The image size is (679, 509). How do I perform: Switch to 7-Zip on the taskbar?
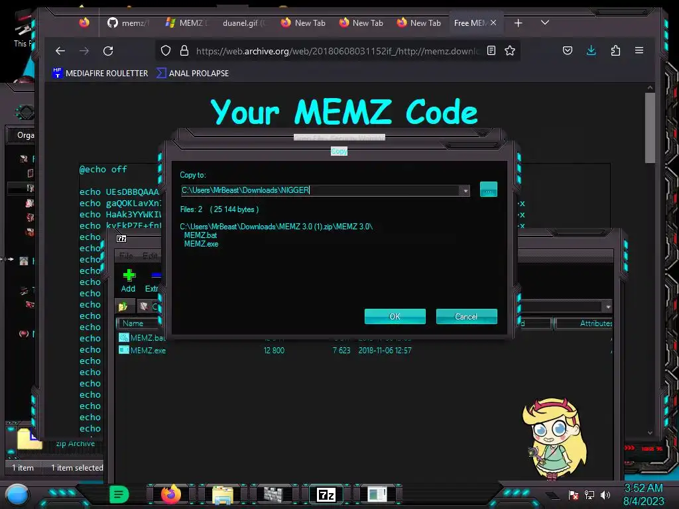click(x=326, y=494)
